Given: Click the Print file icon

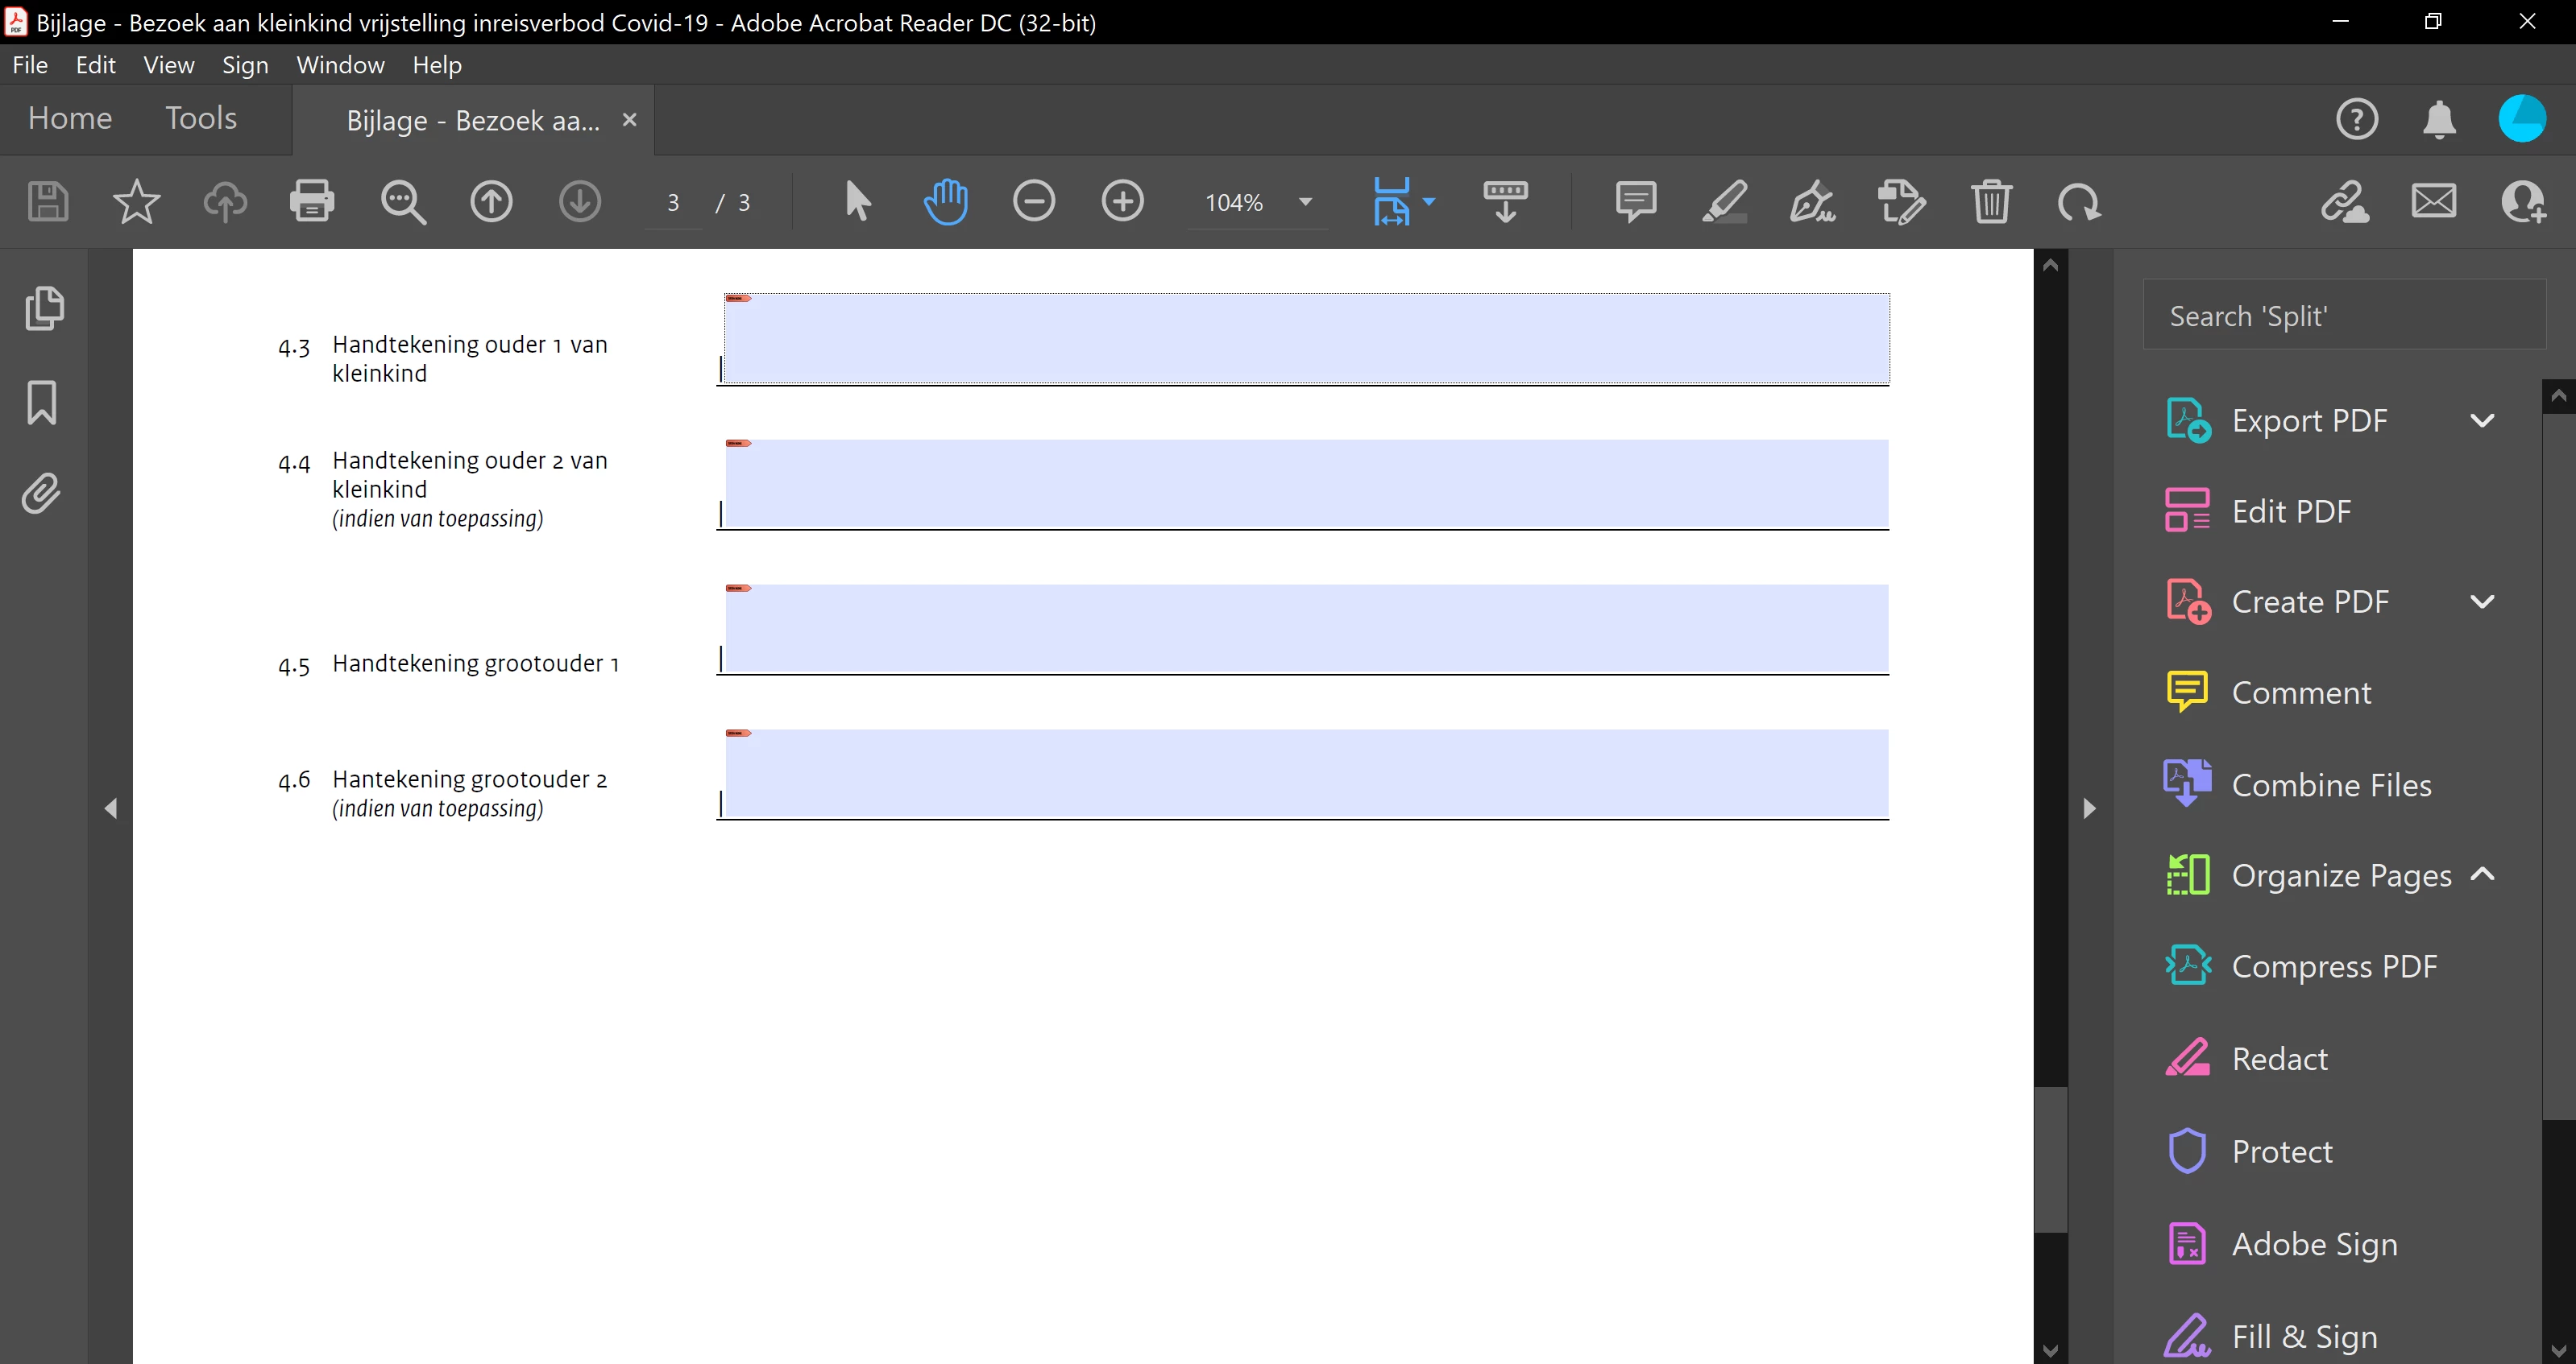Looking at the screenshot, I should (x=311, y=200).
